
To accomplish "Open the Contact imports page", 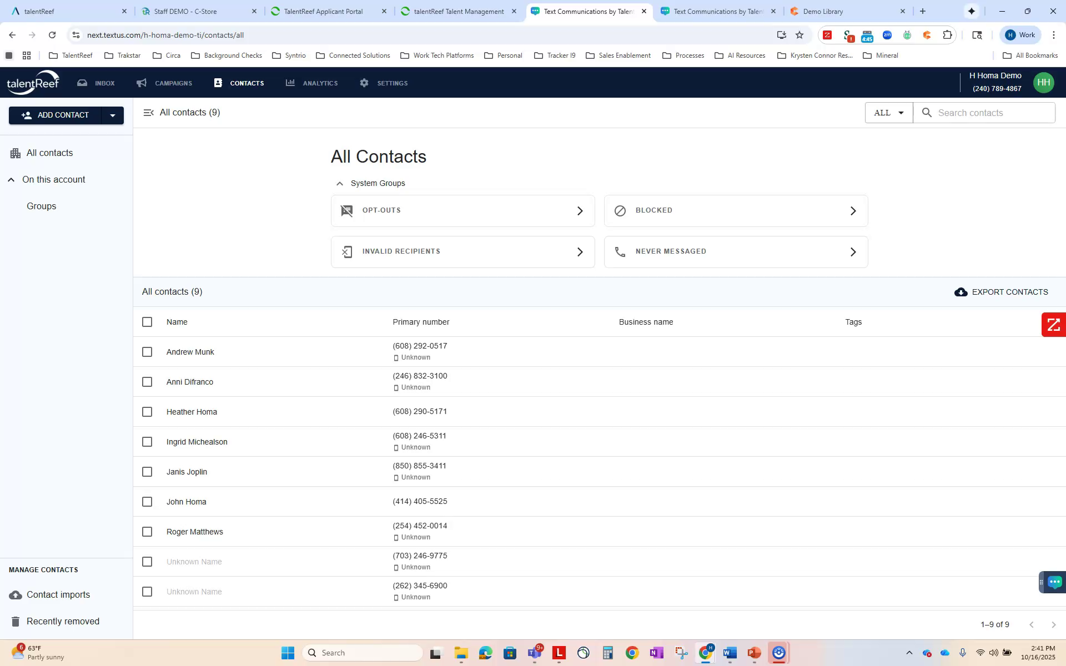I will 58,594.
